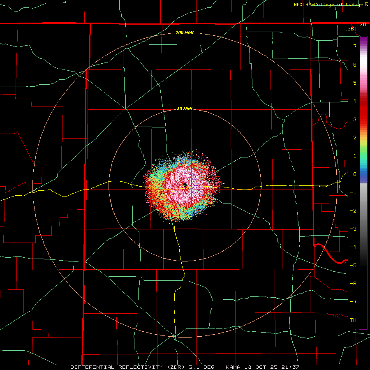
Task: Click the 2 dB value on the color scale
Action: click(355, 138)
